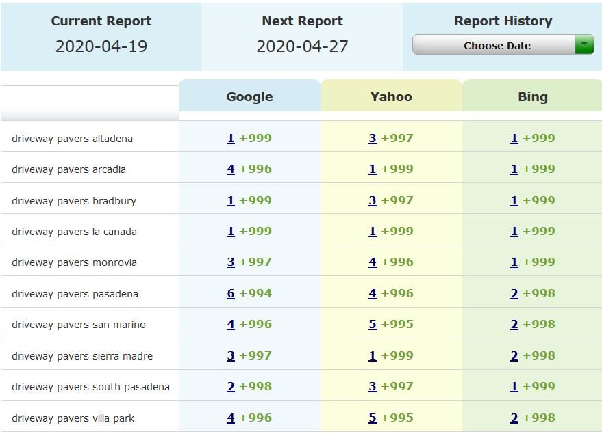Click the Next Report heading
Image resolution: width=602 pixels, height=434 pixels.
[x=302, y=21]
